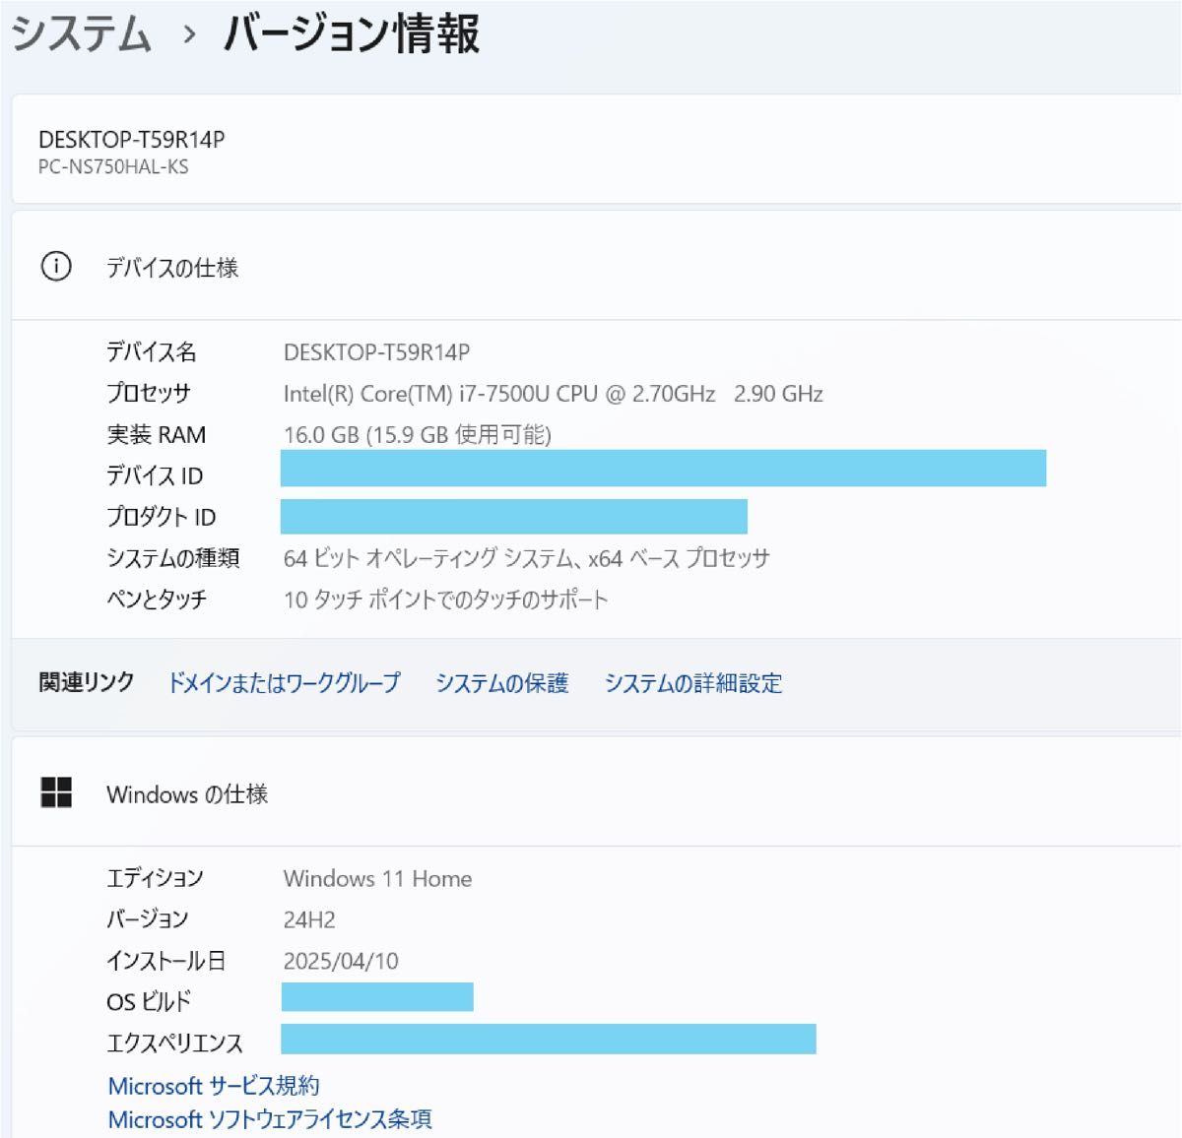Collapse the Windows の仕様 section header
The image size is (1182, 1138).
(x=596, y=792)
